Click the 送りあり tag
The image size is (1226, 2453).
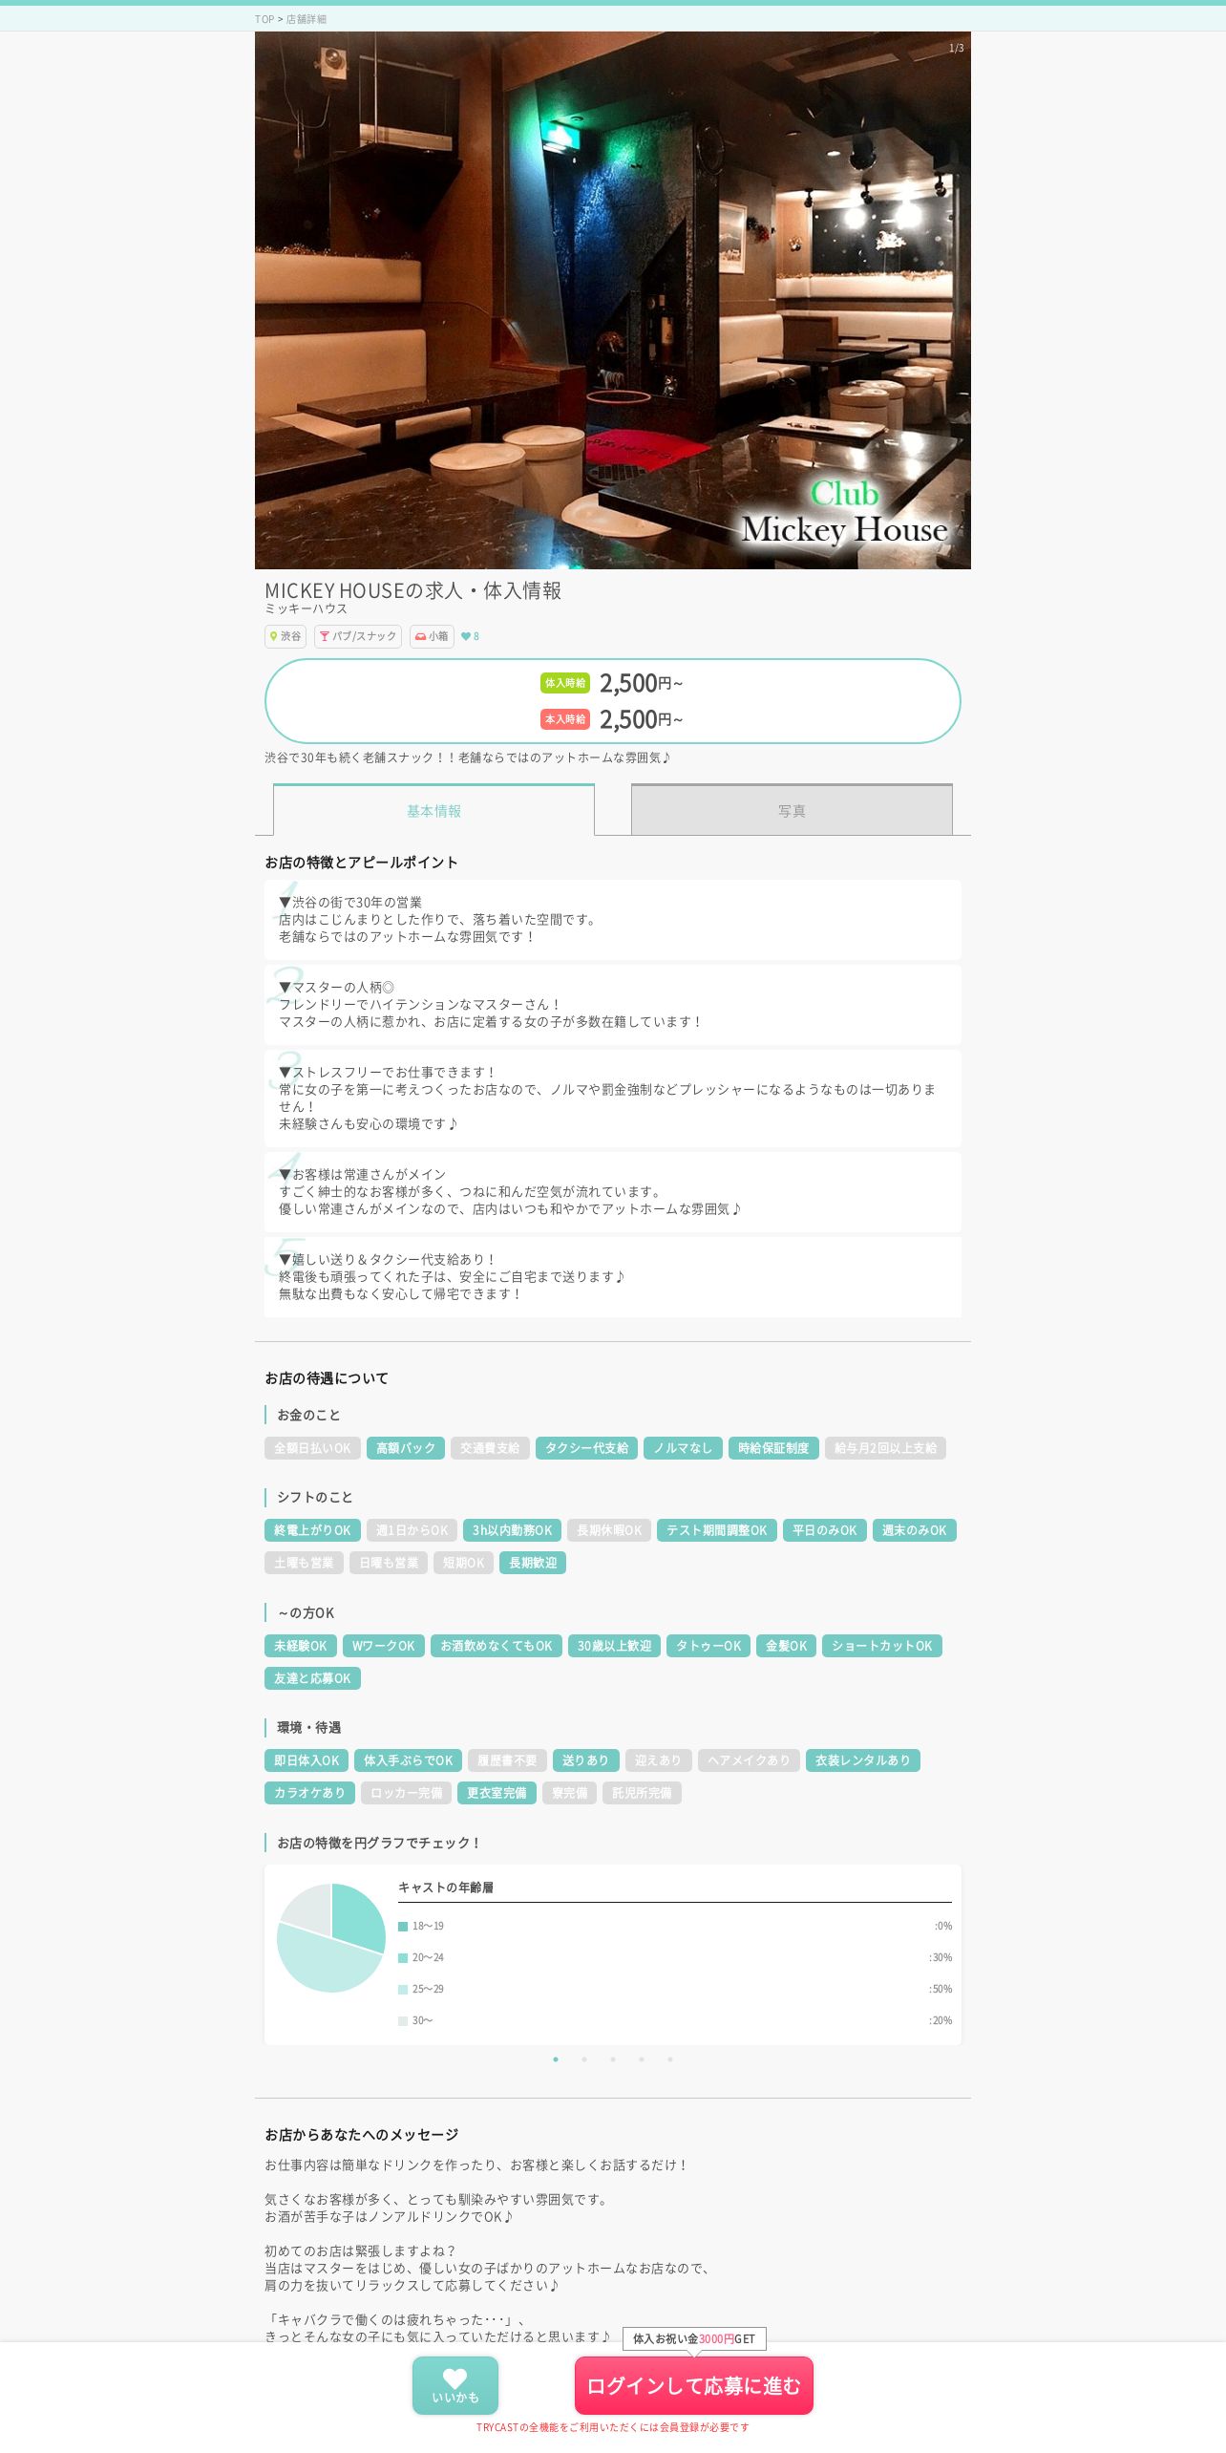[585, 1760]
